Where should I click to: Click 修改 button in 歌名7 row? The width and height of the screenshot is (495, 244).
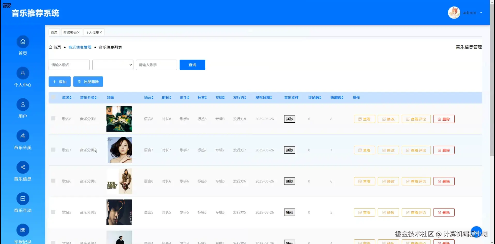pos(388,150)
